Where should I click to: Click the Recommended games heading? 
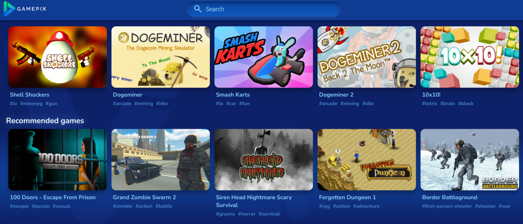pos(45,121)
